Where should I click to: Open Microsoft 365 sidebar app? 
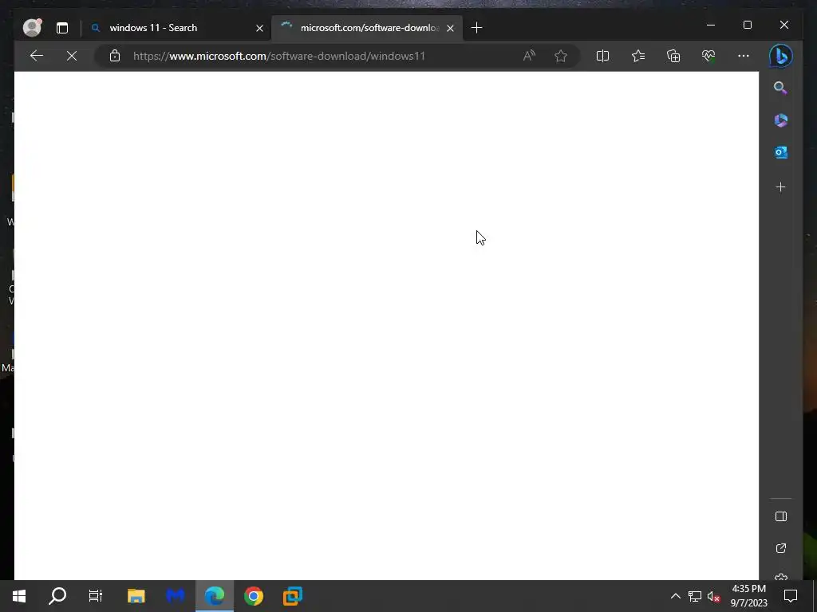click(780, 120)
